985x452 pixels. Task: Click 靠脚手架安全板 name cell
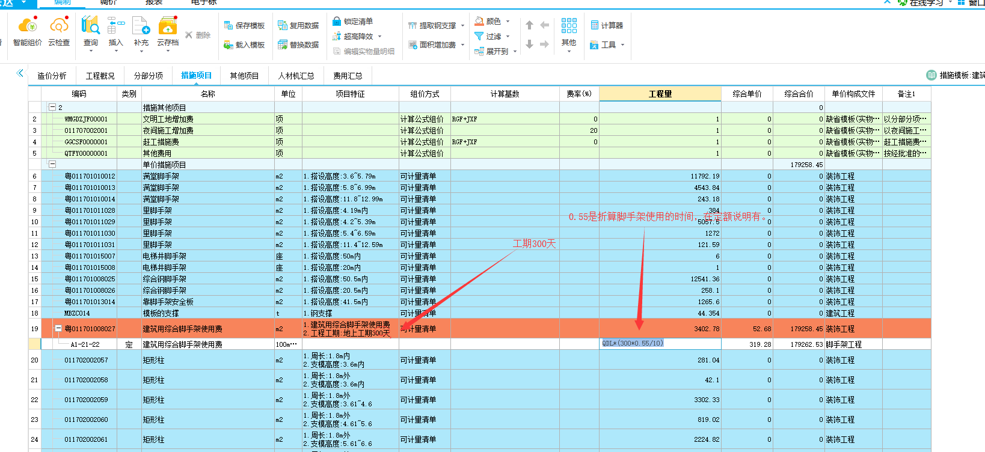click(208, 302)
